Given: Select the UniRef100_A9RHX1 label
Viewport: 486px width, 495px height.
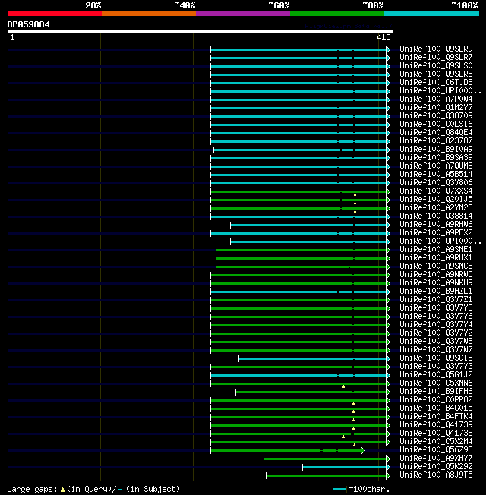Looking at the screenshot, I should click(x=436, y=257).
